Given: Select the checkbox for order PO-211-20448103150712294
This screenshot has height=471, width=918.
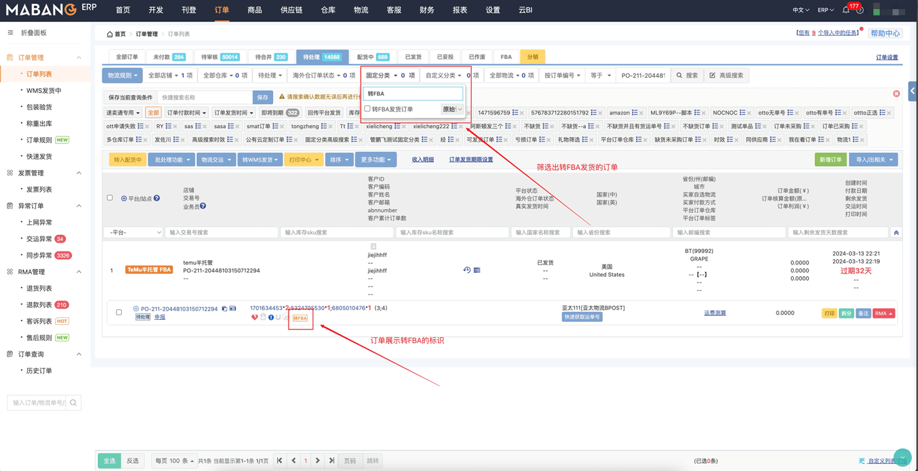Looking at the screenshot, I should click(118, 313).
